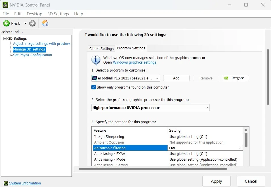The width and height of the screenshot is (271, 187).
Task: Open the System Information link
Action: 25,183
